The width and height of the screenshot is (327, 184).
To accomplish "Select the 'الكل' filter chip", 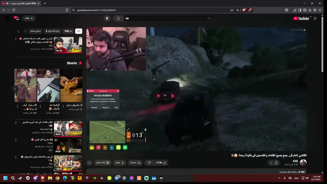I will click(79, 31).
